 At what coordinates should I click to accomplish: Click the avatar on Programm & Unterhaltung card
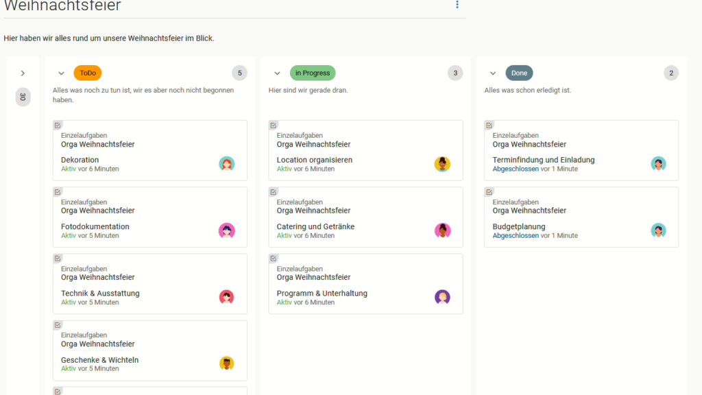point(442,297)
